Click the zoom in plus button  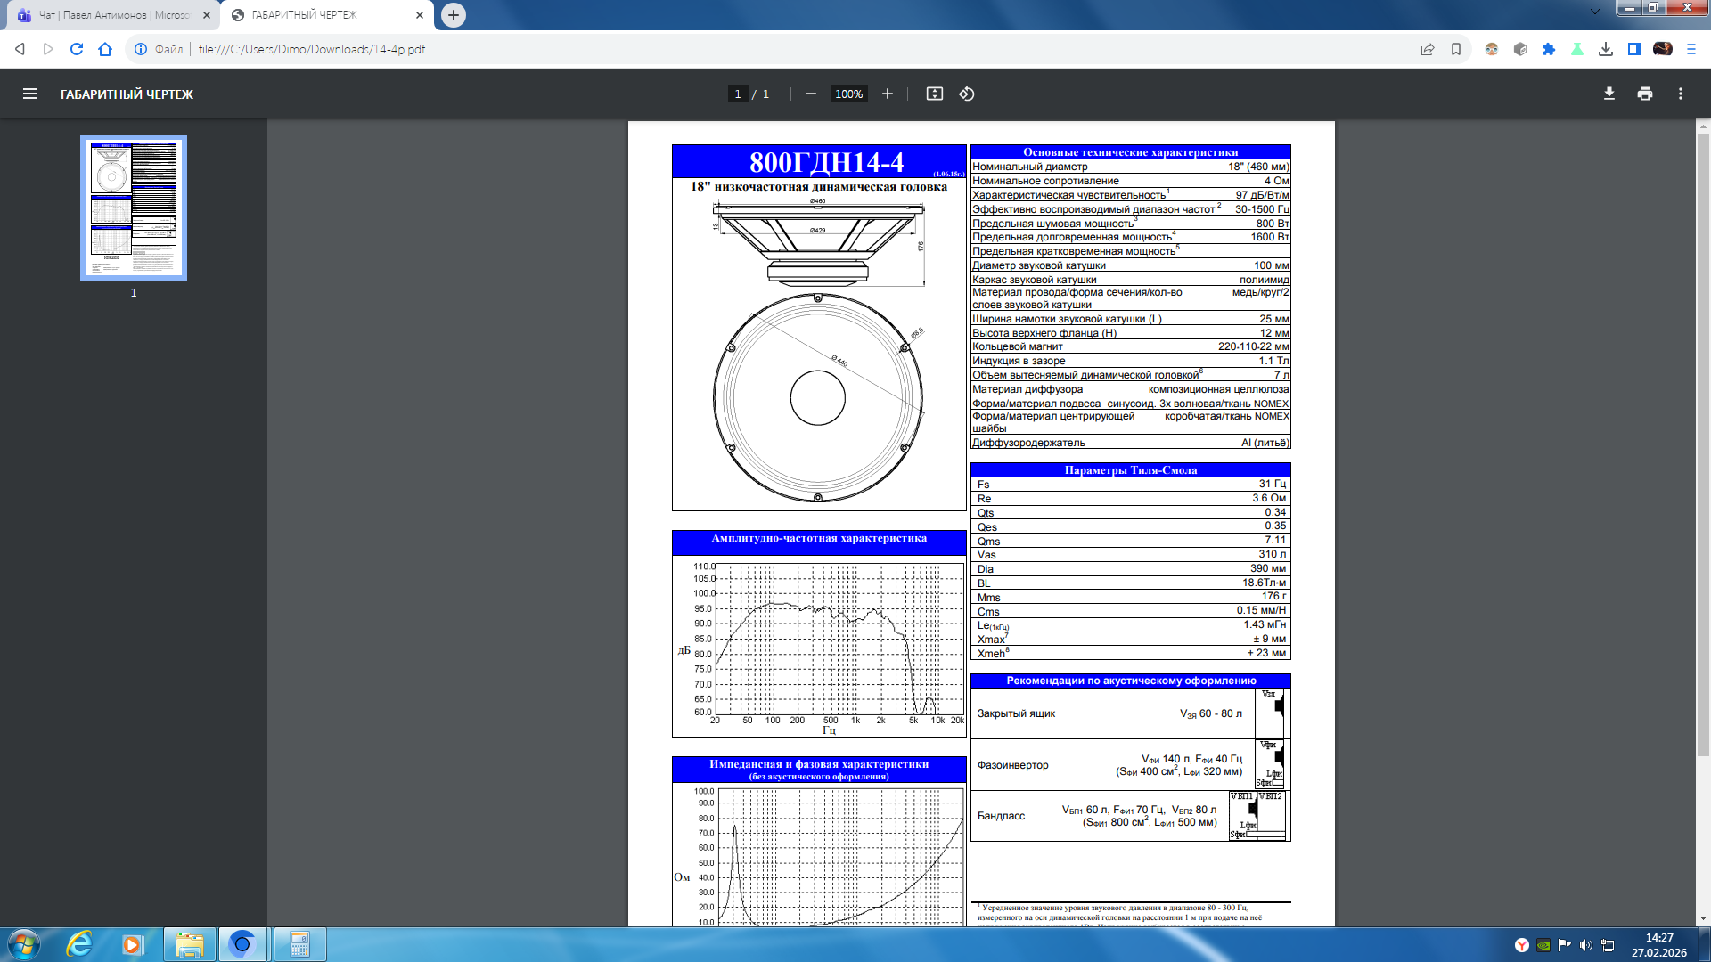(887, 94)
